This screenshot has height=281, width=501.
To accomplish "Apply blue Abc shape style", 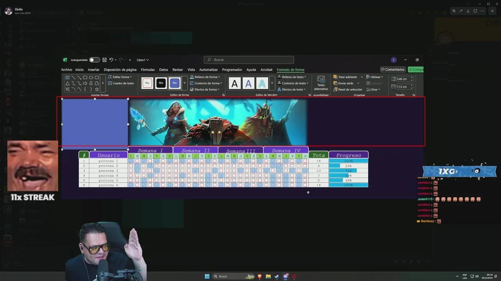I will pos(175,83).
